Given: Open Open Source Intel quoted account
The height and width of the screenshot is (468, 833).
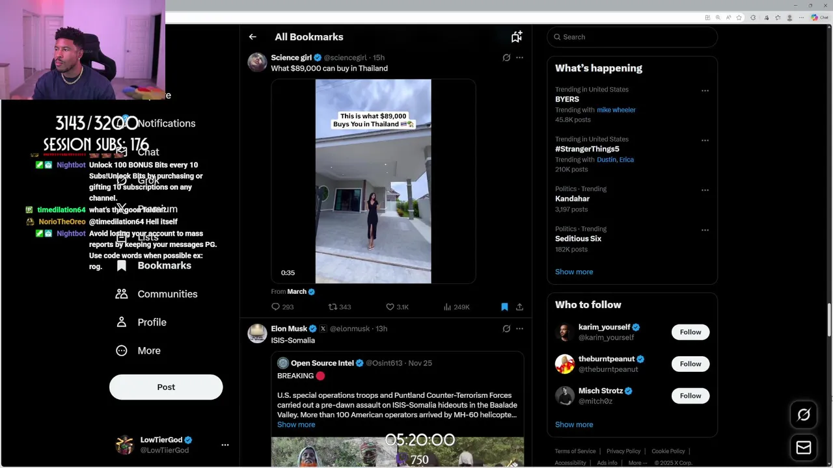Looking at the screenshot, I should click(322, 363).
